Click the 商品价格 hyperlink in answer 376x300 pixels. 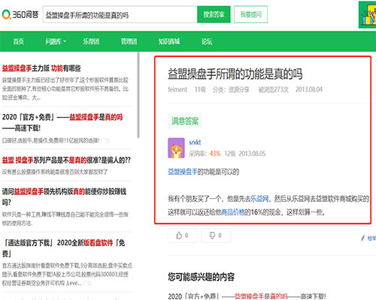click(x=233, y=212)
